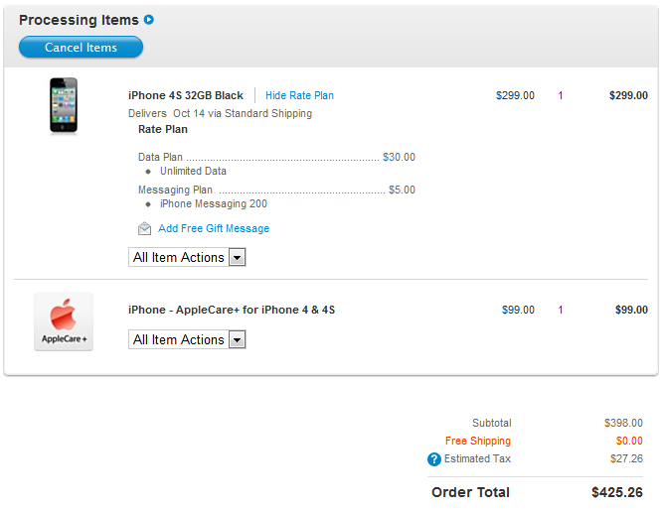This screenshot has width=662, height=511.
Task: Click the AppleCare+ for iPhone 4 & 4S title
Action: 232,310
